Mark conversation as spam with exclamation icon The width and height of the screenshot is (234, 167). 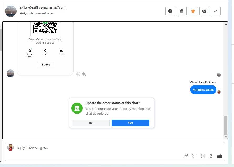pyautogui.click(x=170, y=11)
